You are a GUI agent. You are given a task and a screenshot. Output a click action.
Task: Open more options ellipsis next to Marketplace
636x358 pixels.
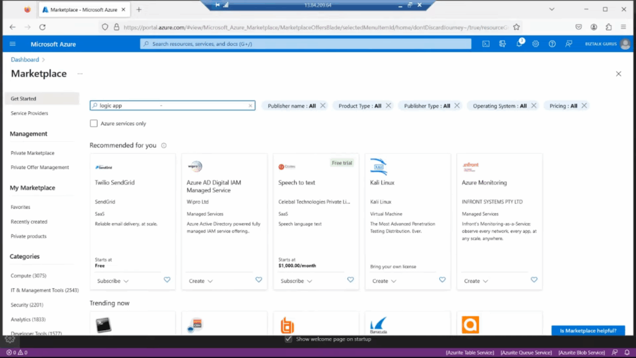(x=80, y=74)
